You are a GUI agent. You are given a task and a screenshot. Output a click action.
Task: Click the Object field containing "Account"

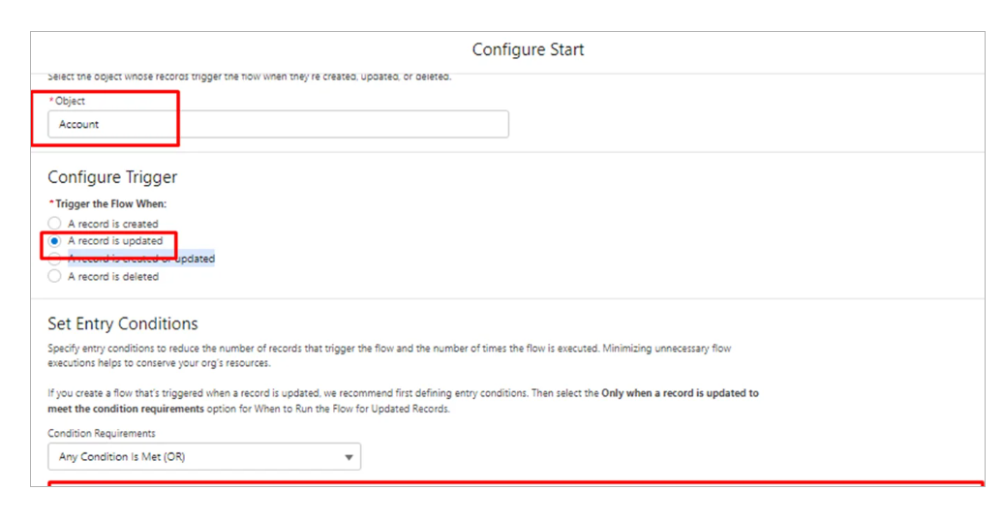[278, 124]
